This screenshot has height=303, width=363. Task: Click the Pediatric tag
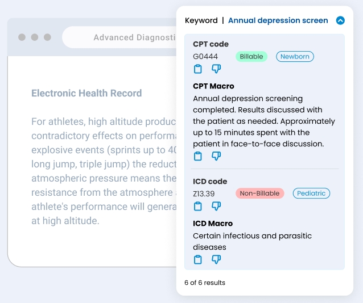point(311,193)
